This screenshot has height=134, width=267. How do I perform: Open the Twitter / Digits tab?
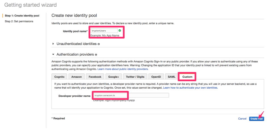point(135,77)
